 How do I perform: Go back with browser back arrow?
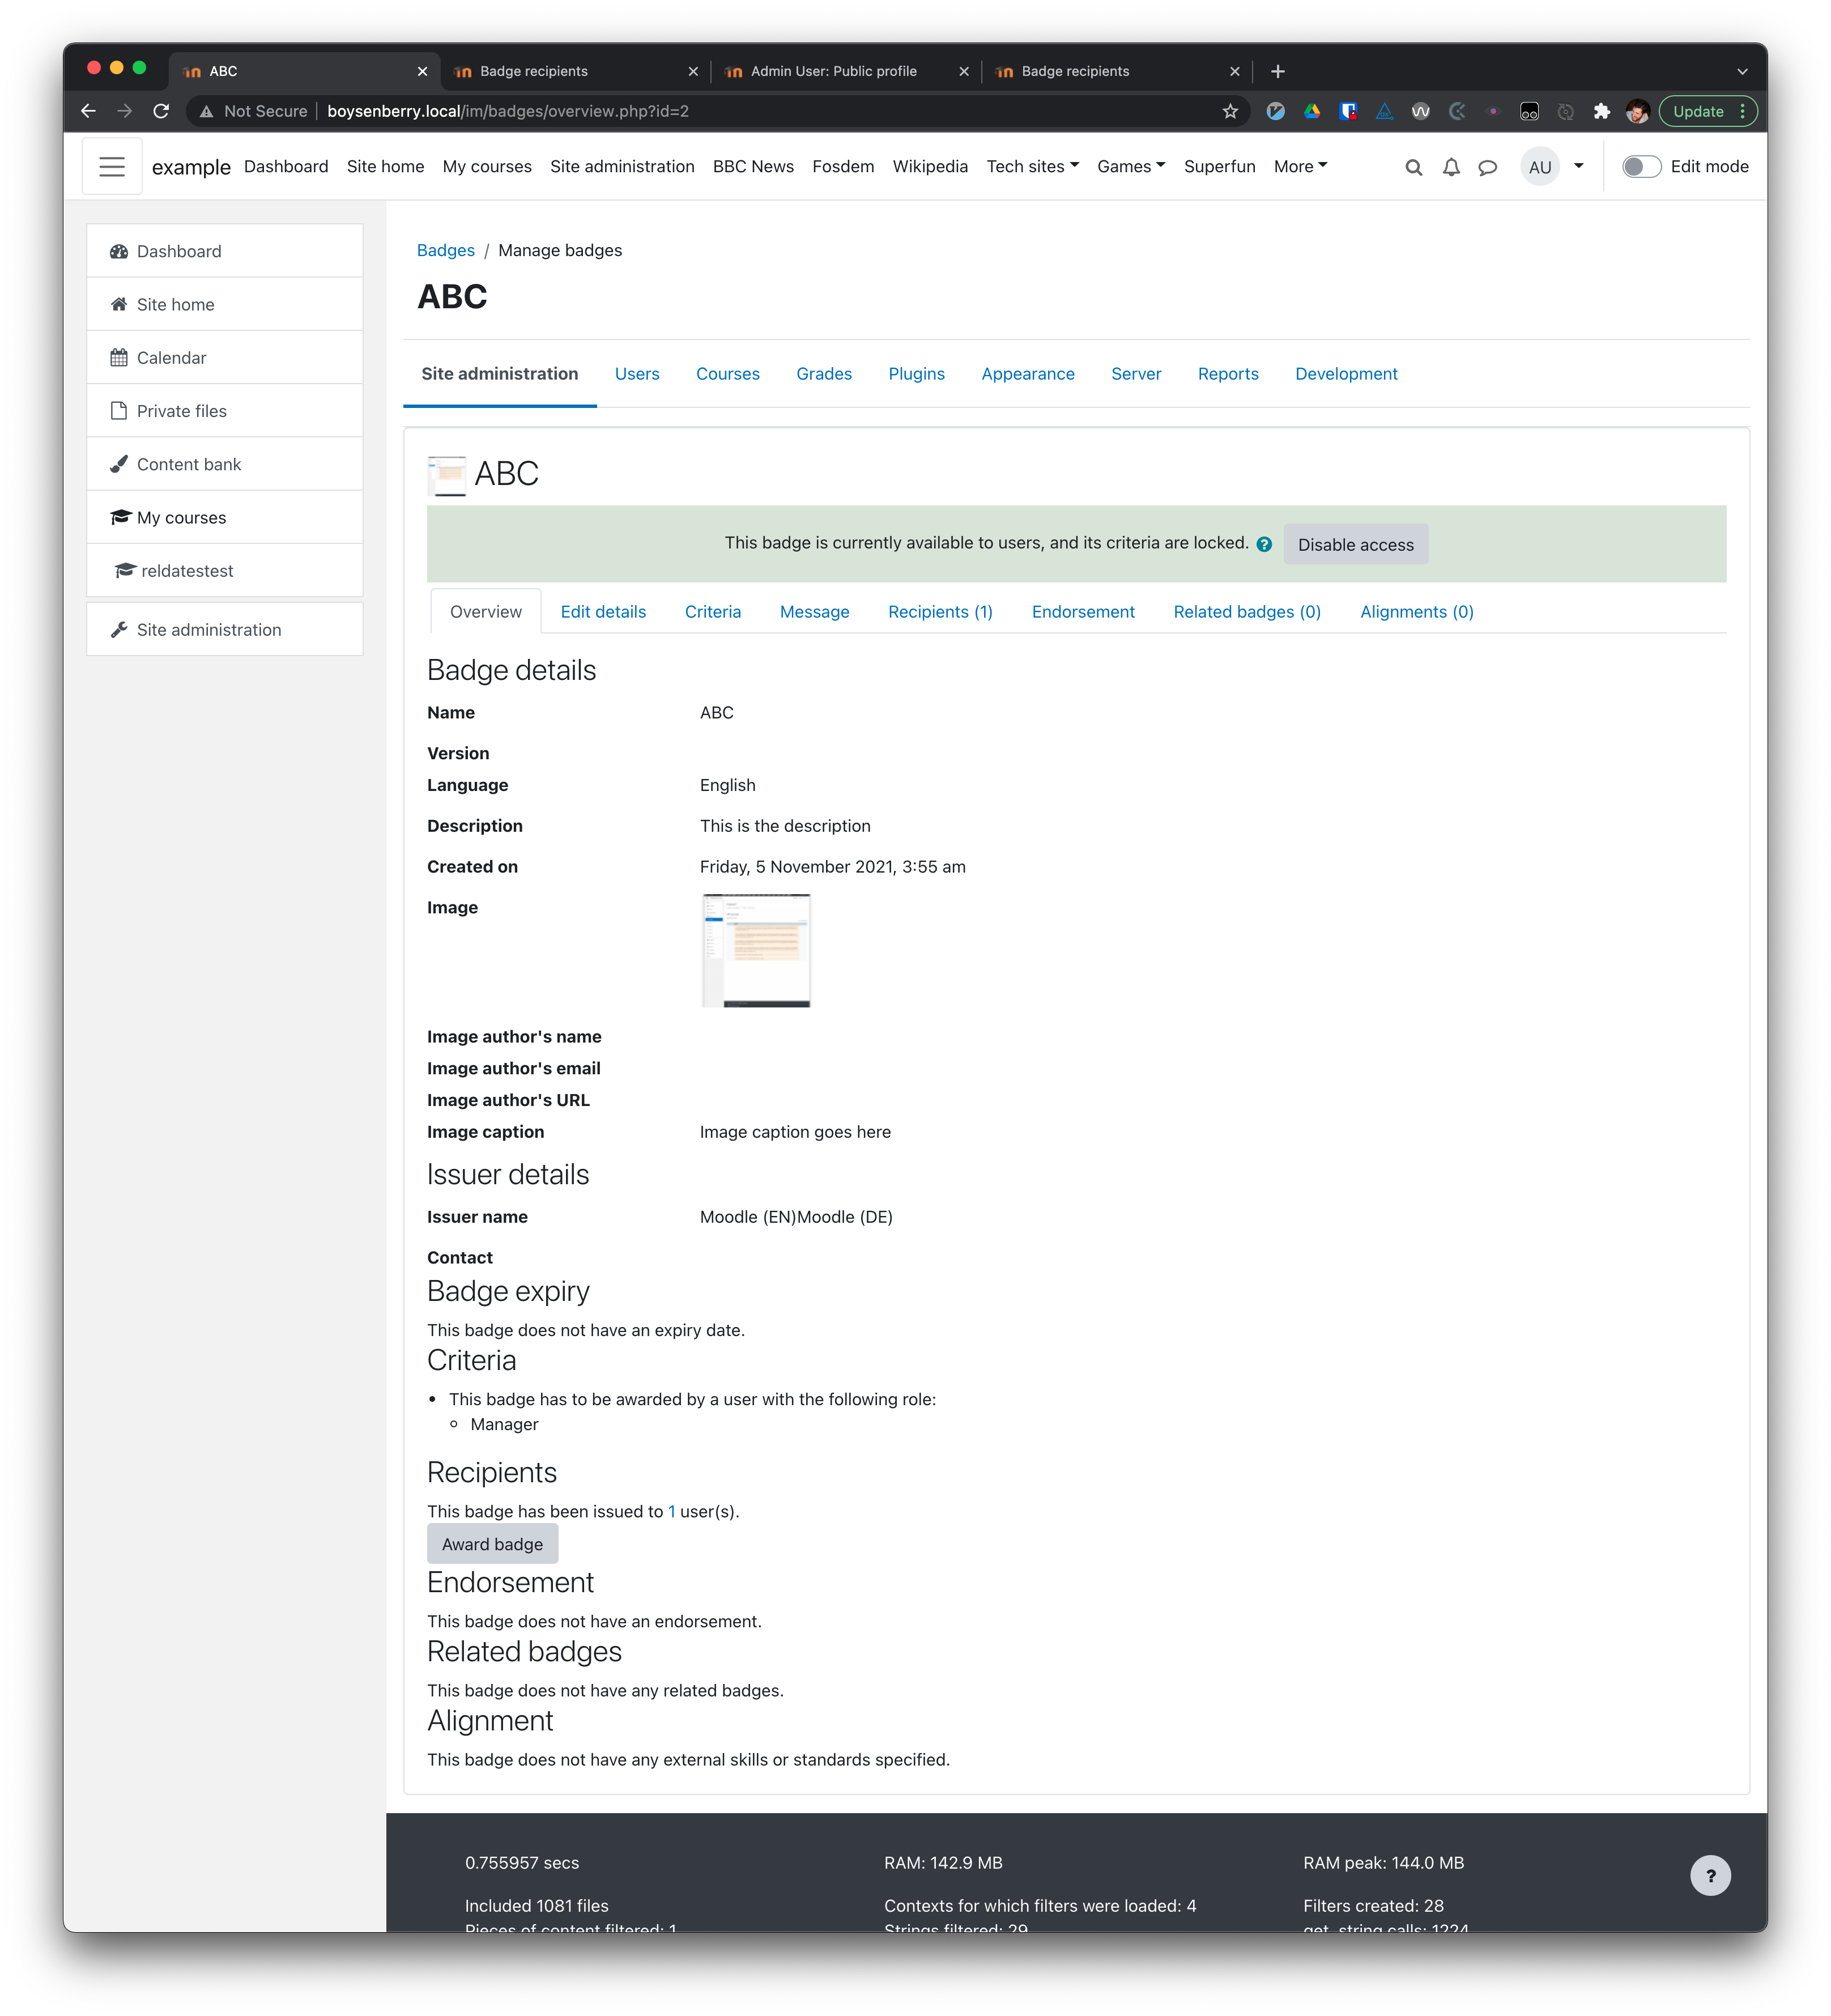click(88, 111)
